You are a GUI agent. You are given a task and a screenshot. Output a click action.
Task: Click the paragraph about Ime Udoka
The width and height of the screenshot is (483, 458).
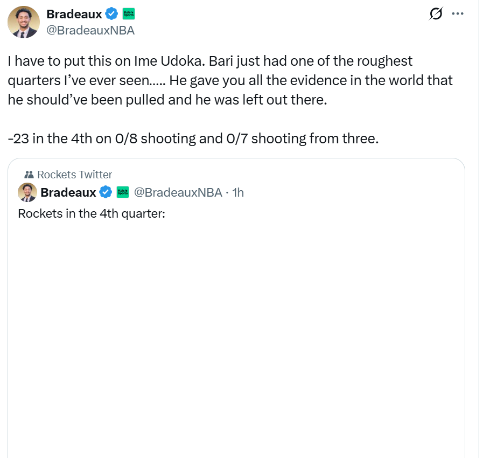(x=210, y=61)
